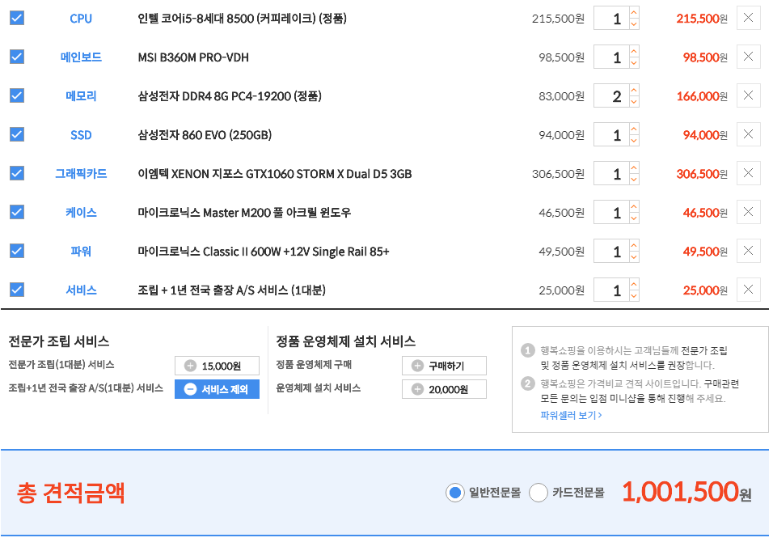Delete the 파워 row using X

click(748, 251)
